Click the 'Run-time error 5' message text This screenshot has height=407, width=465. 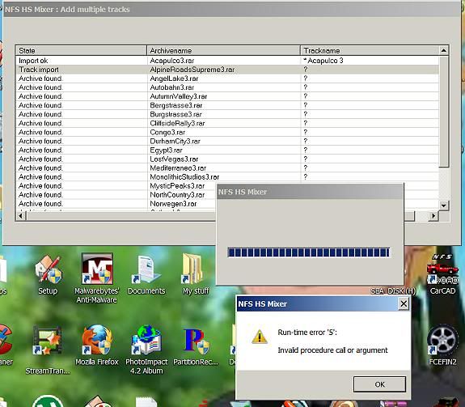tap(307, 333)
